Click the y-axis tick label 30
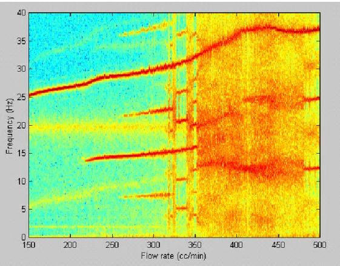The image size is (340, 266). pos(21,69)
